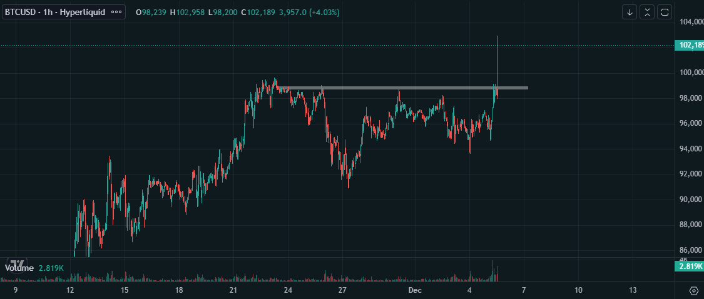Click the green Volume value 2.819K in the legend
704x299 pixels.
pos(51,268)
